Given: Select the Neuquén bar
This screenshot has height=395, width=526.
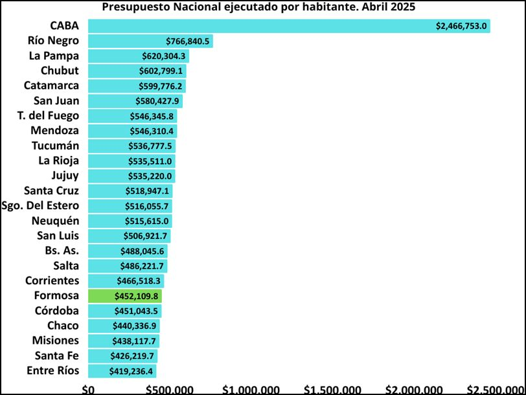Looking at the screenshot, I should (130, 221).
